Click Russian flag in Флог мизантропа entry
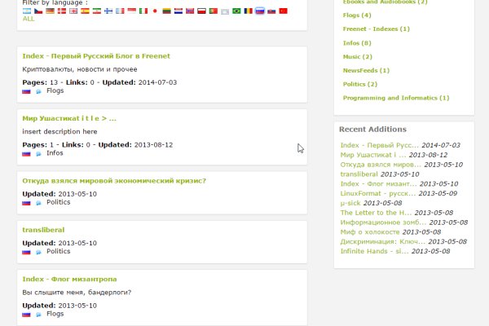The image size is (489, 326). point(26,315)
